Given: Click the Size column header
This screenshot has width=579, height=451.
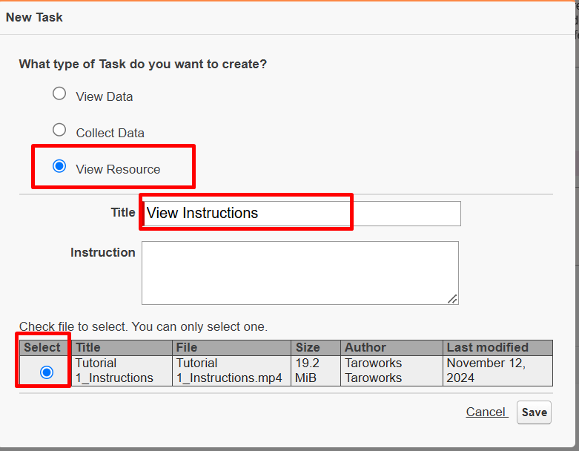Looking at the screenshot, I should click(x=308, y=347).
